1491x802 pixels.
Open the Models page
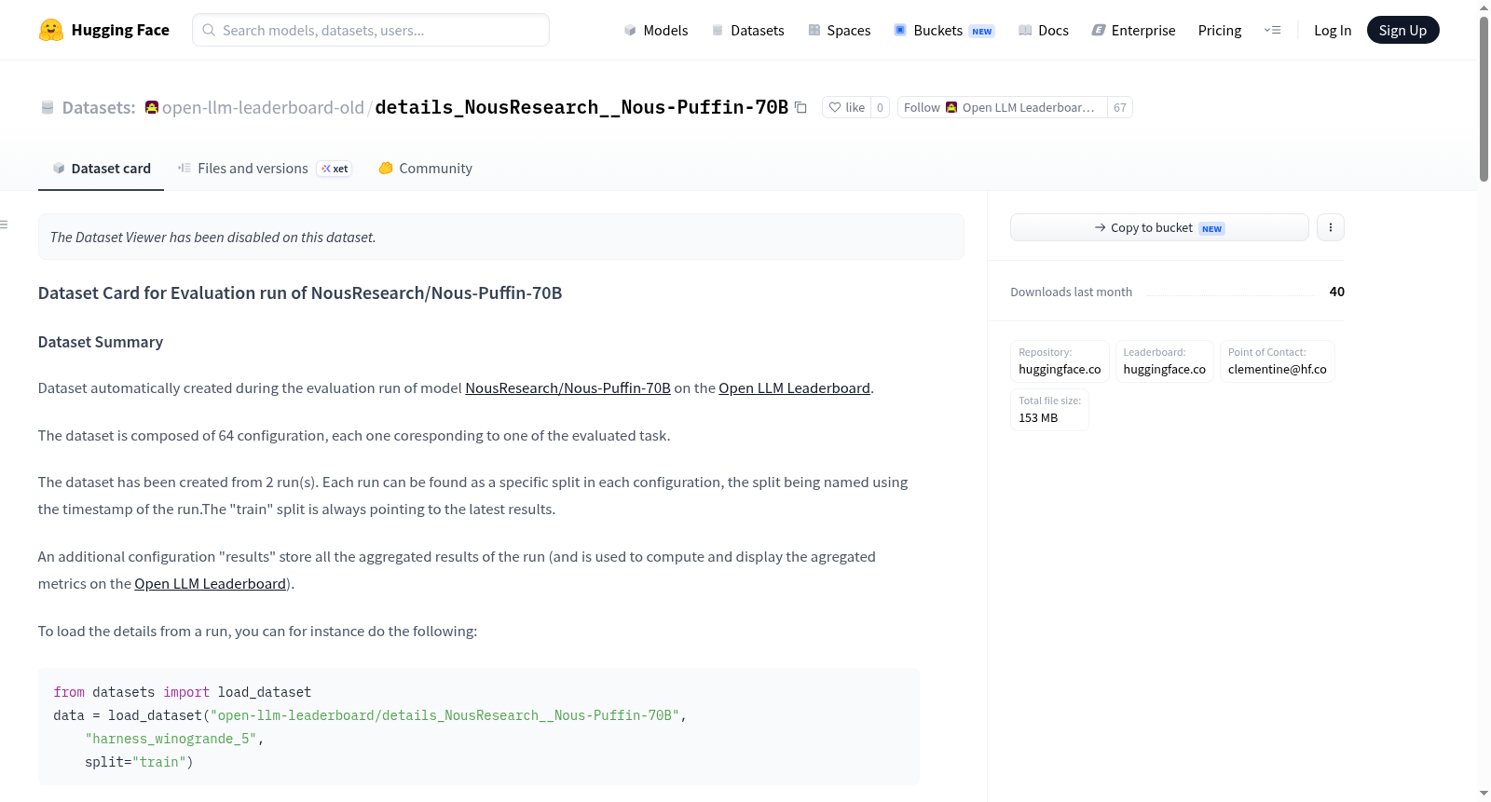pyautogui.click(x=656, y=30)
